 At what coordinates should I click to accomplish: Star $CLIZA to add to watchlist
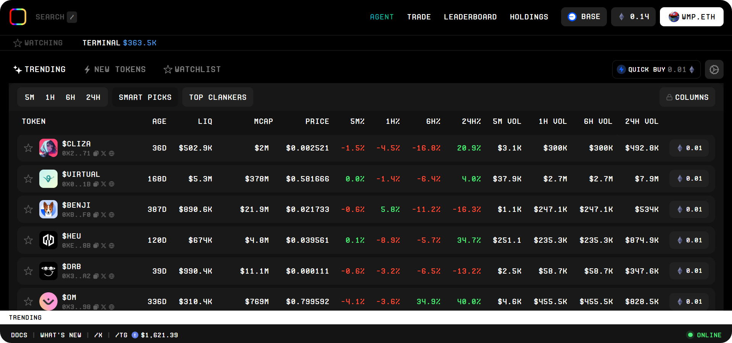point(28,148)
